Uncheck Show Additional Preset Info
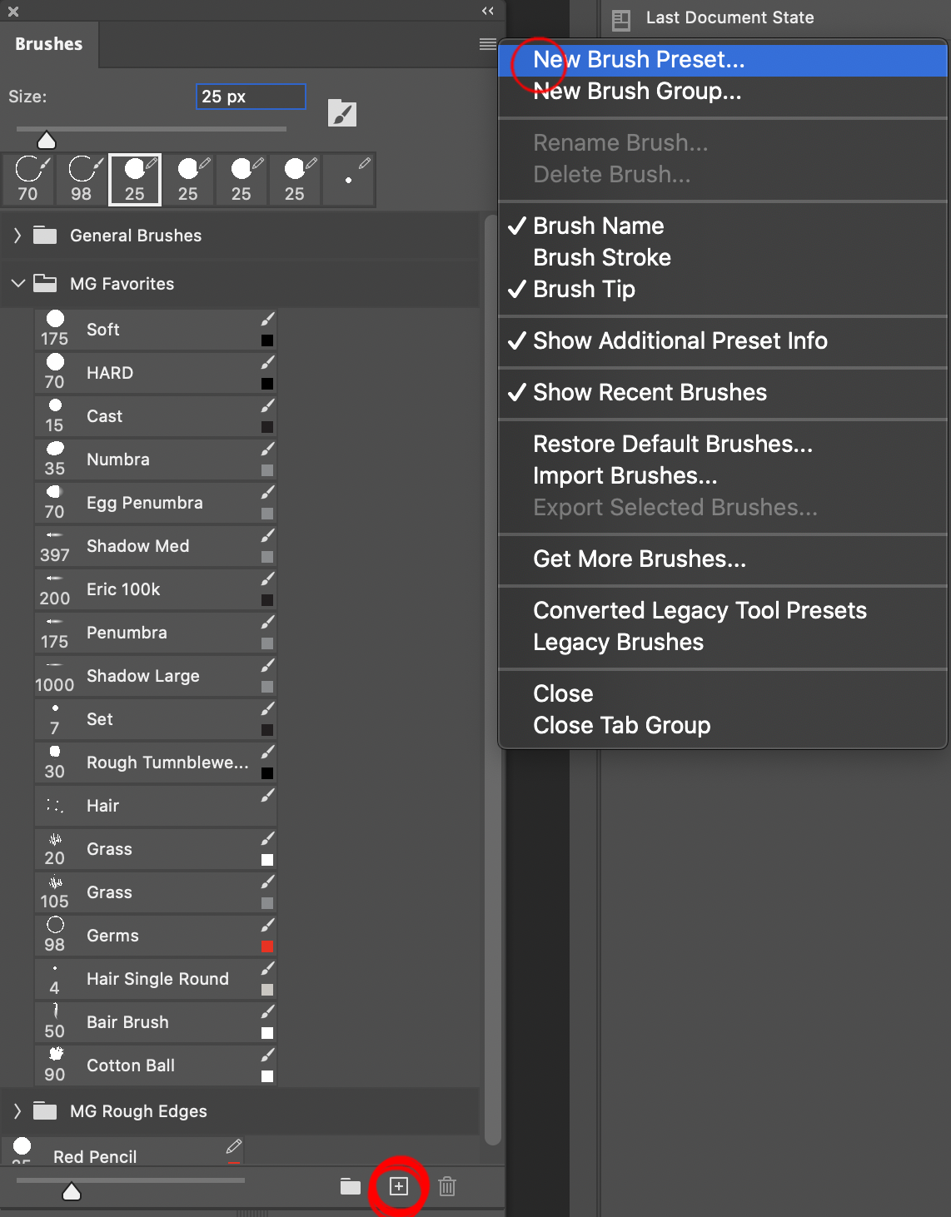The height and width of the screenshot is (1217, 951). coord(680,341)
